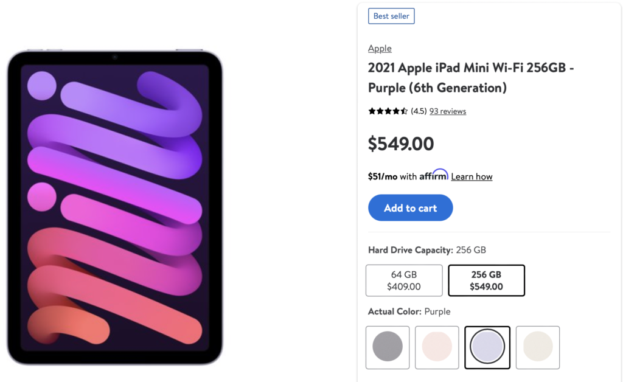Screen dimensions: 623x382
Task: Select the gray color swatch
Action: [x=387, y=347]
